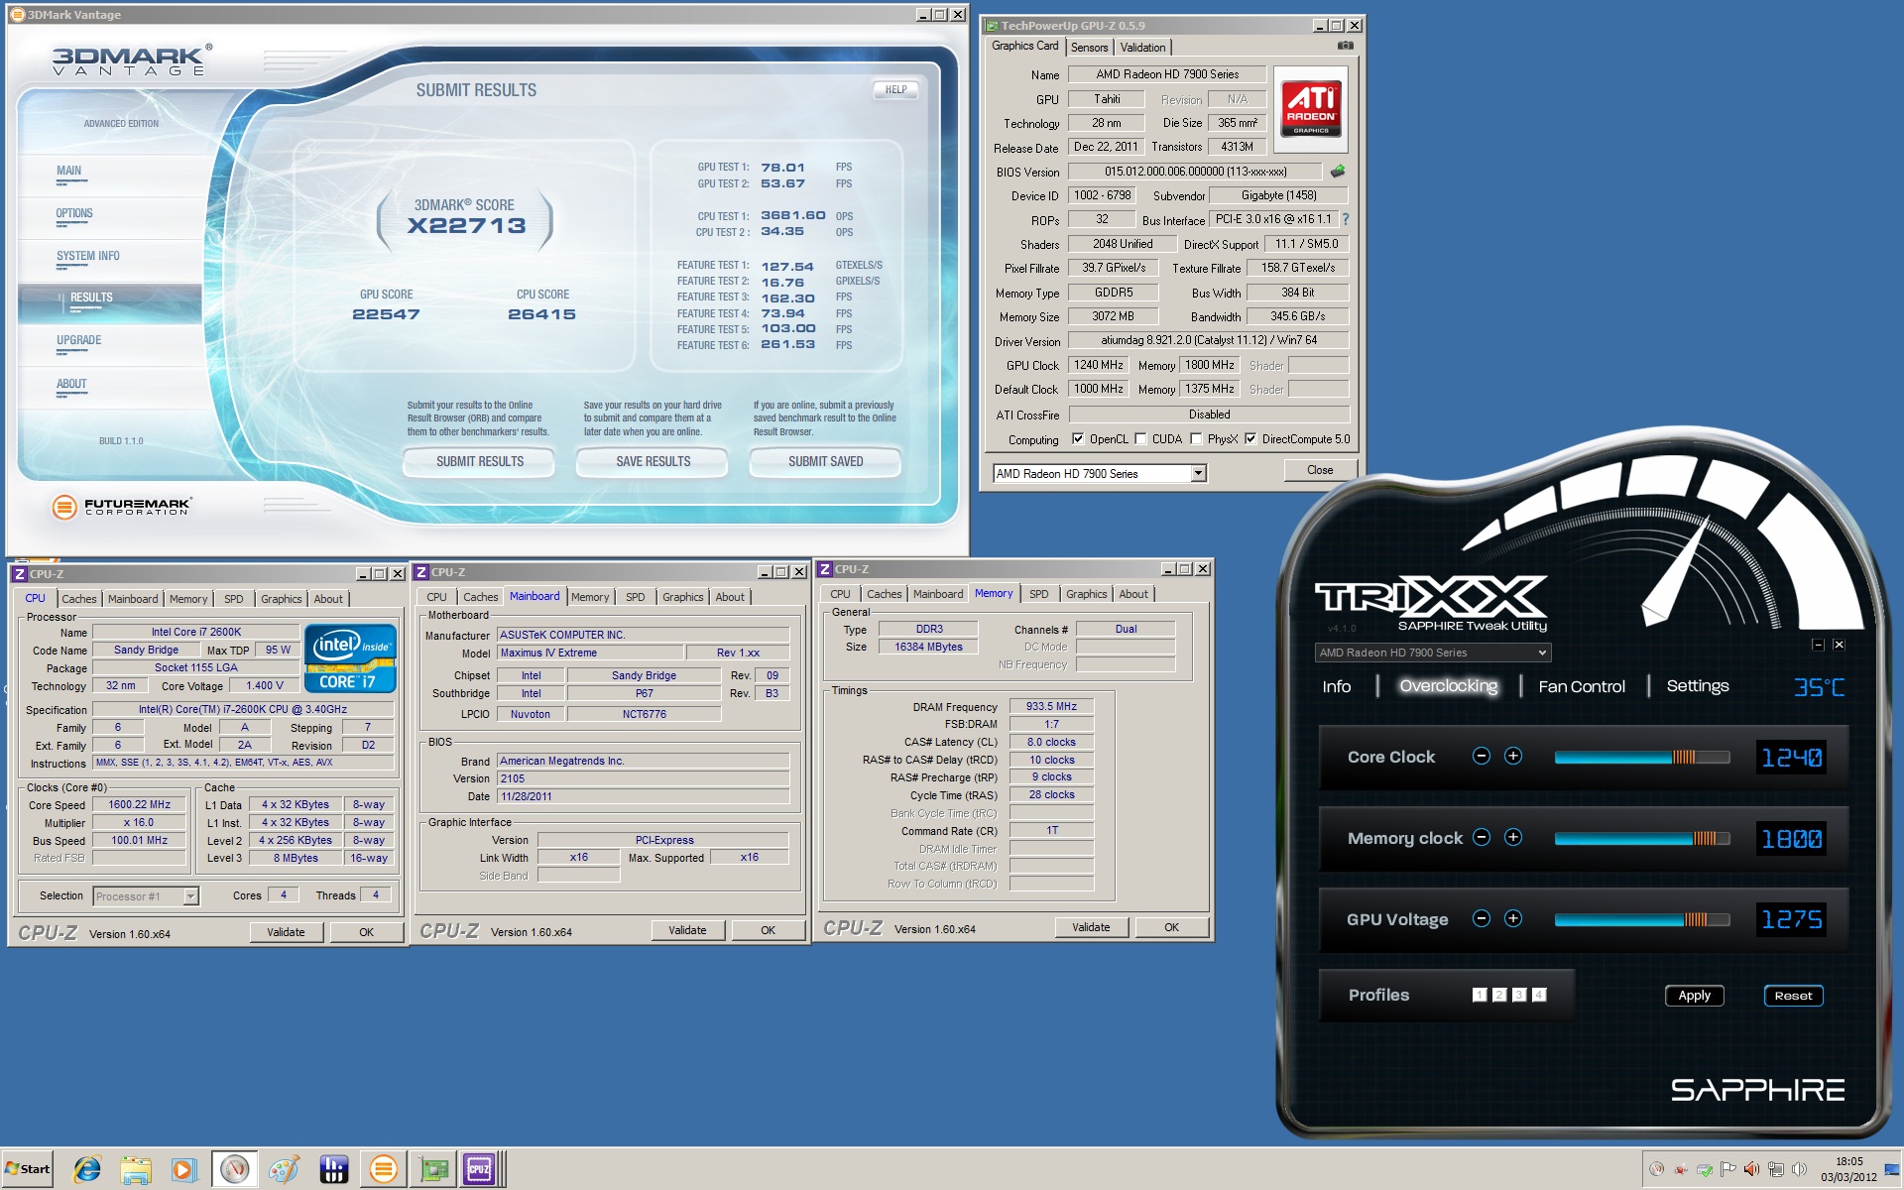Click Submit Results button in 3DMark
The image size is (1904, 1190).
point(480,461)
